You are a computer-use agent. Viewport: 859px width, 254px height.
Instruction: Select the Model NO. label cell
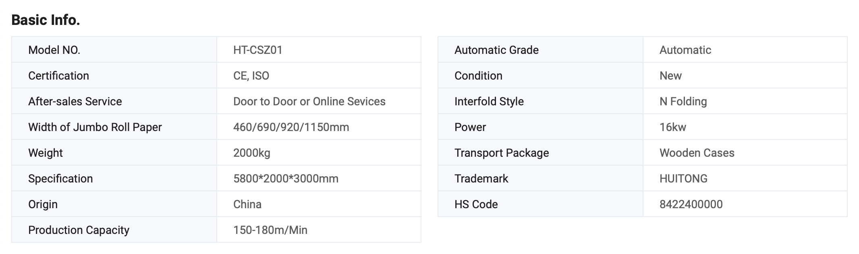click(54, 50)
